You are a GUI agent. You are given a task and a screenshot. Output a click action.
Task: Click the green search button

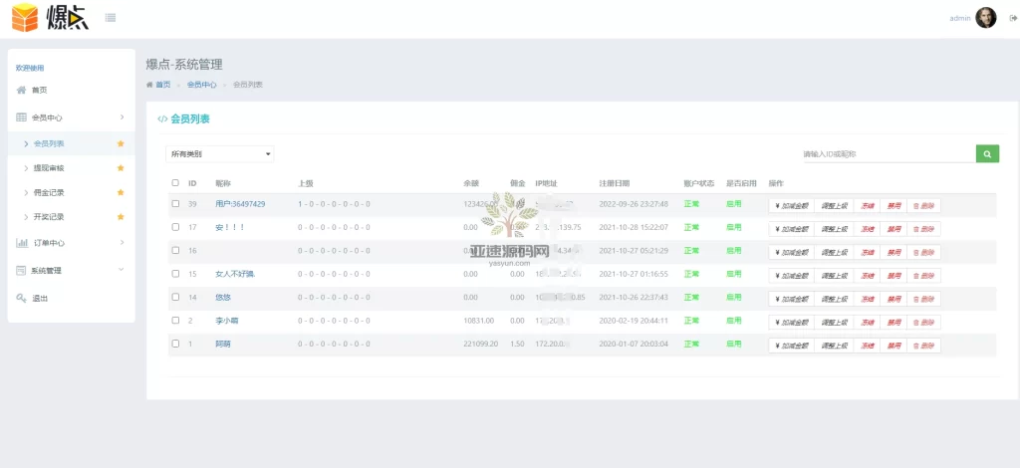[987, 154]
